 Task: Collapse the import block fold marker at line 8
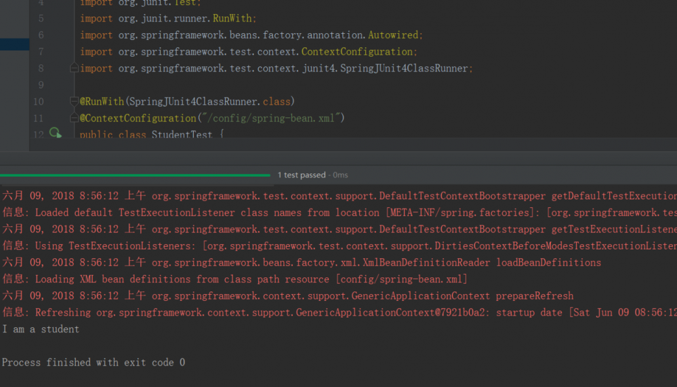click(x=74, y=68)
